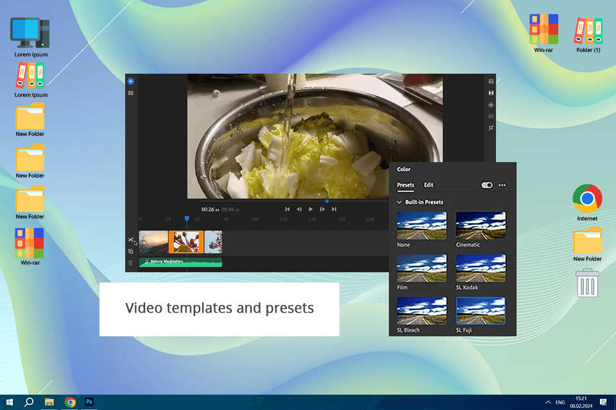Image resolution: width=616 pixels, height=410 pixels.
Task: Apply the Film color preset
Action: (x=422, y=268)
